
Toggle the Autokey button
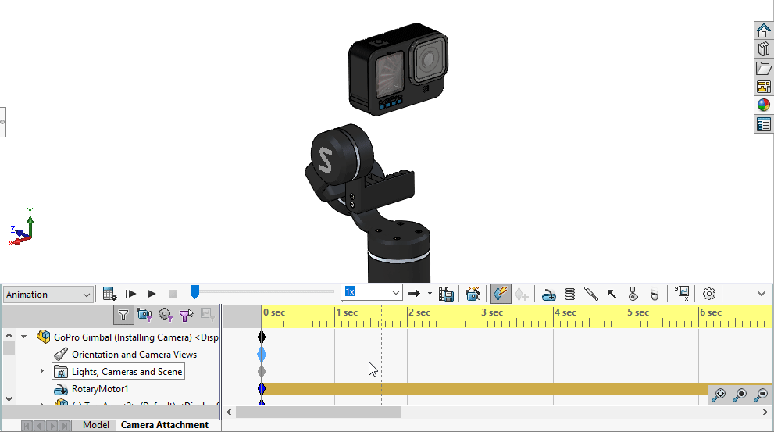tap(501, 294)
